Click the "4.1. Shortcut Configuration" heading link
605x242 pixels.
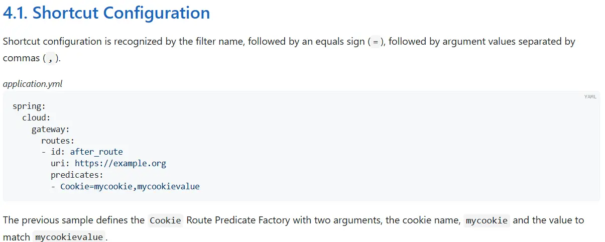point(106,13)
